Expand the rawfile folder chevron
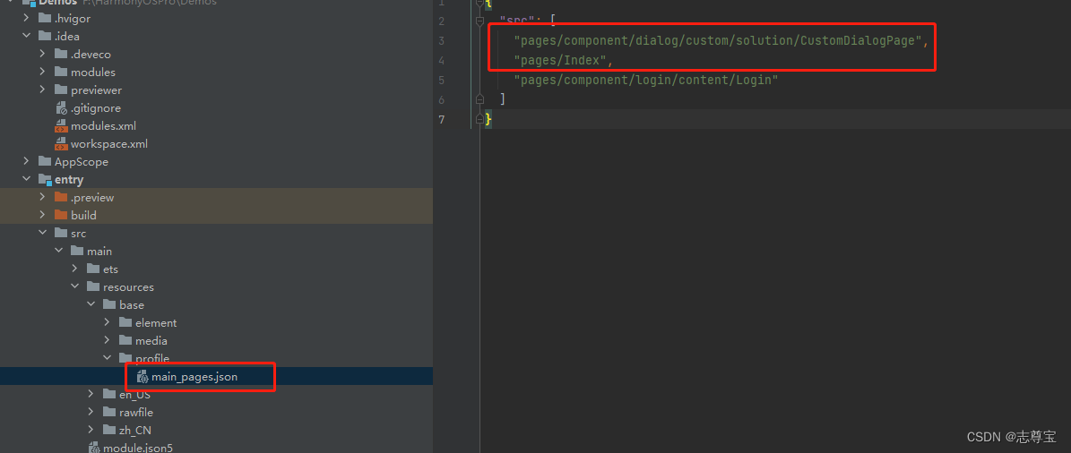Image resolution: width=1071 pixels, height=453 pixels. [91, 412]
